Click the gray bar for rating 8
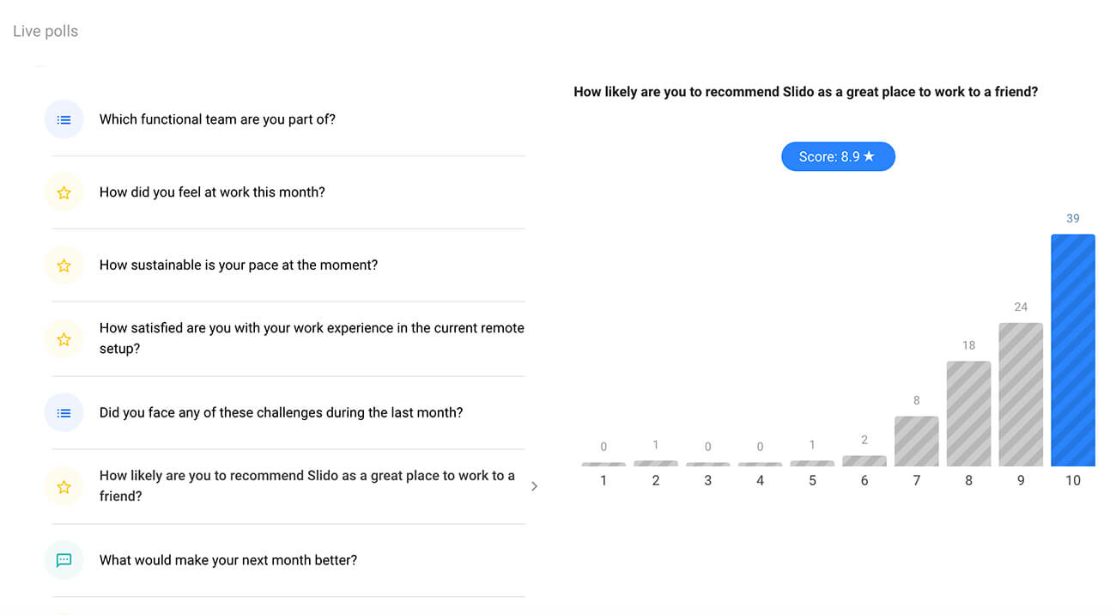 (968, 413)
